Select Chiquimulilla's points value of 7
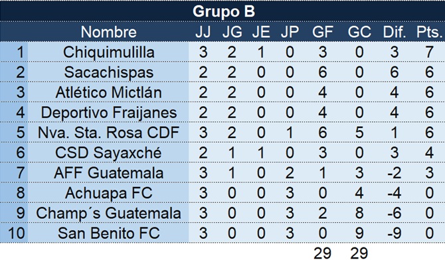The height and width of the screenshot is (260, 445). [x=429, y=52]
